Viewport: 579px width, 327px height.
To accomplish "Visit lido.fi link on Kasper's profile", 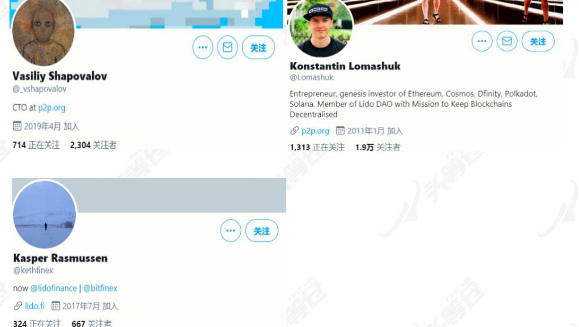I will click(34, 306).
